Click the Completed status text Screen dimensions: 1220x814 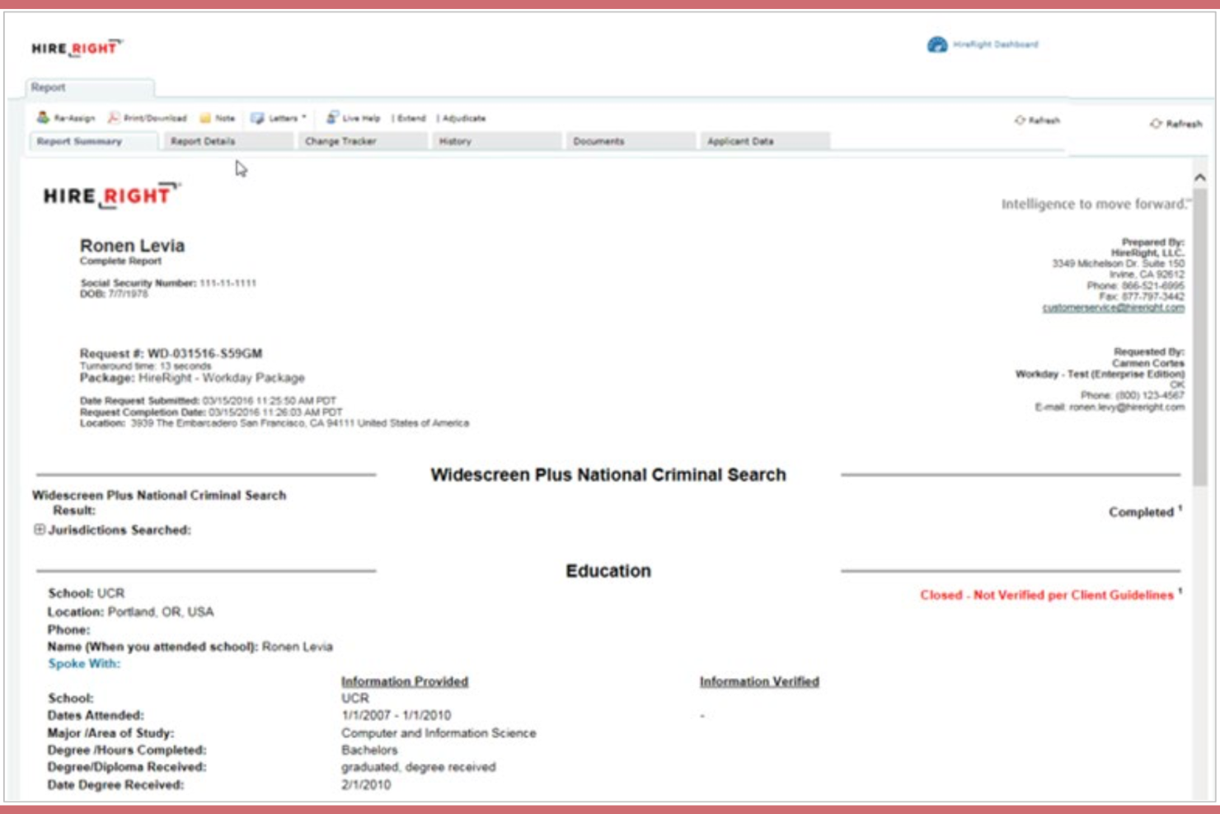(x=1141, y=512)
